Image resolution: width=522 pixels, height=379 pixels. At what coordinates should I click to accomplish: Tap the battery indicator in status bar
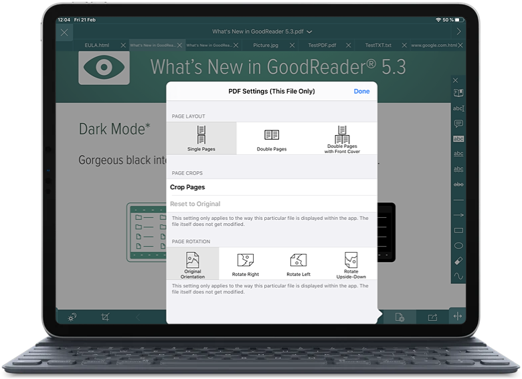tap(459, 20)
